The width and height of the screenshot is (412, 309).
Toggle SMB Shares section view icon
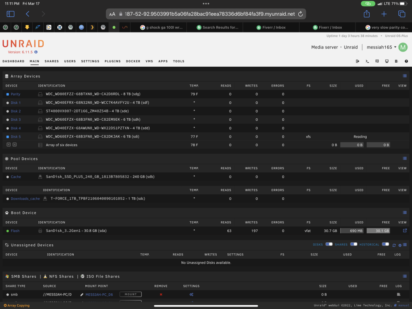pos(405,276)
